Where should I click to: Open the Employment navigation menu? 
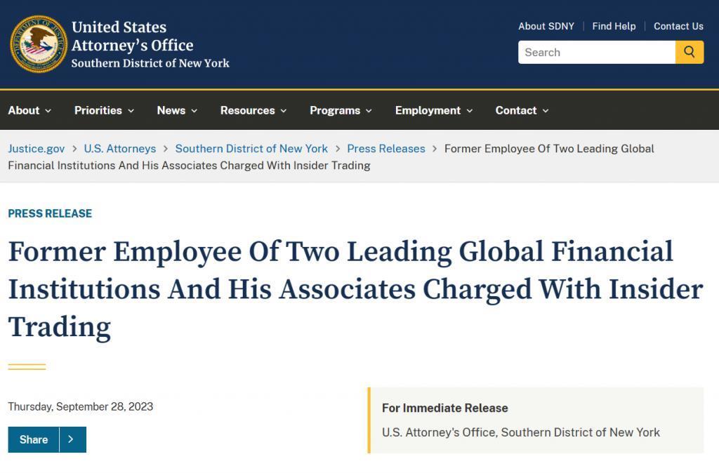[x=434, y=110]
